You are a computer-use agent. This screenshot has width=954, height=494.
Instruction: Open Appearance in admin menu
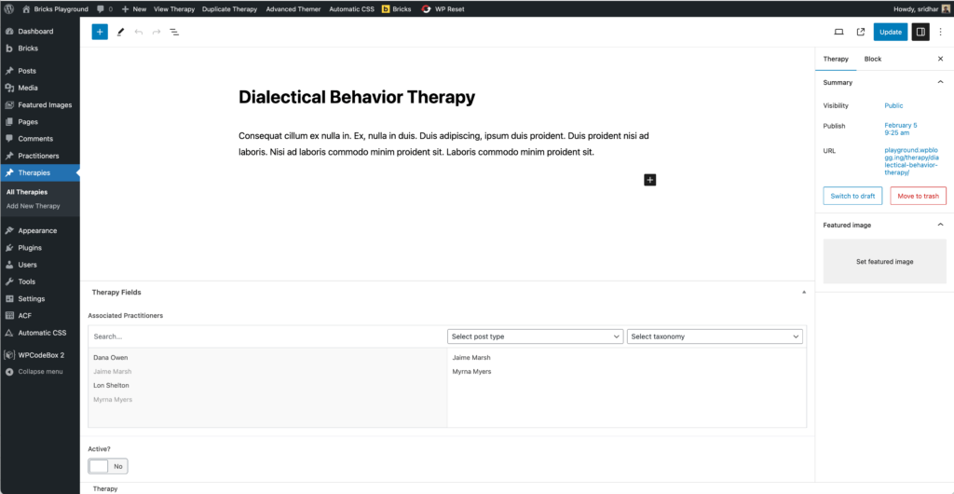point(39,230)
